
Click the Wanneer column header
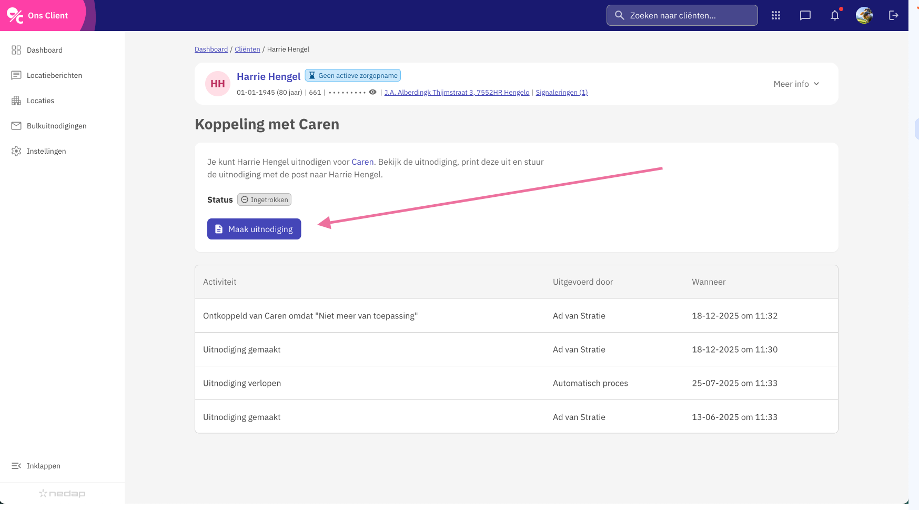[709, 282]
